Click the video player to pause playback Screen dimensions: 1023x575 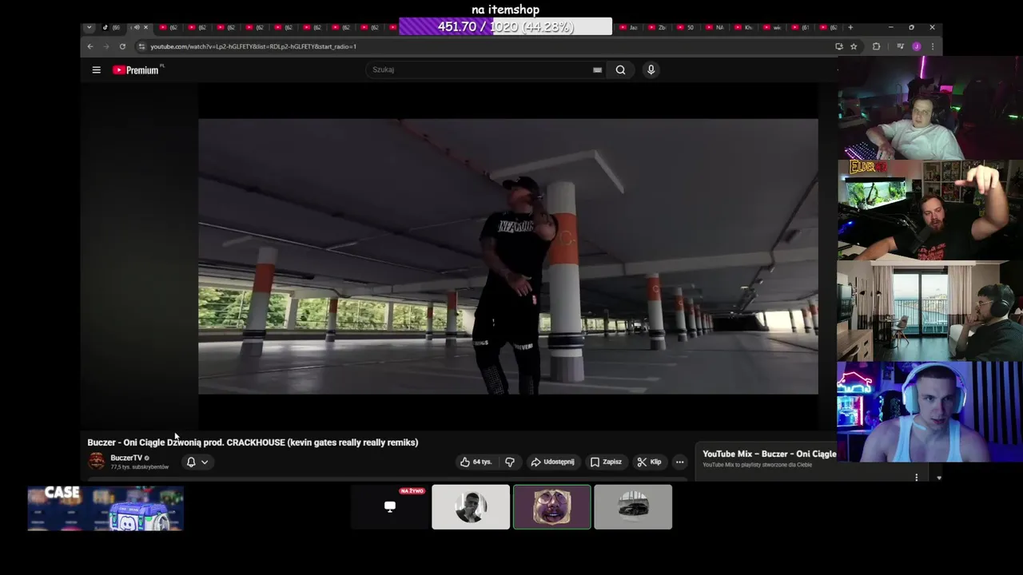click(508, 256)
